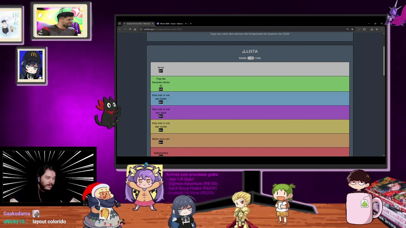
Task: Open the browser downloads icon
Action: click(x=372, y=29)
